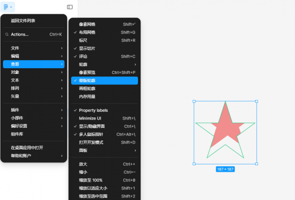The width and height of the screenshot is (295, 200).
Task: Choose 在桌面应用中打开
Action: [x=34, y=147]
